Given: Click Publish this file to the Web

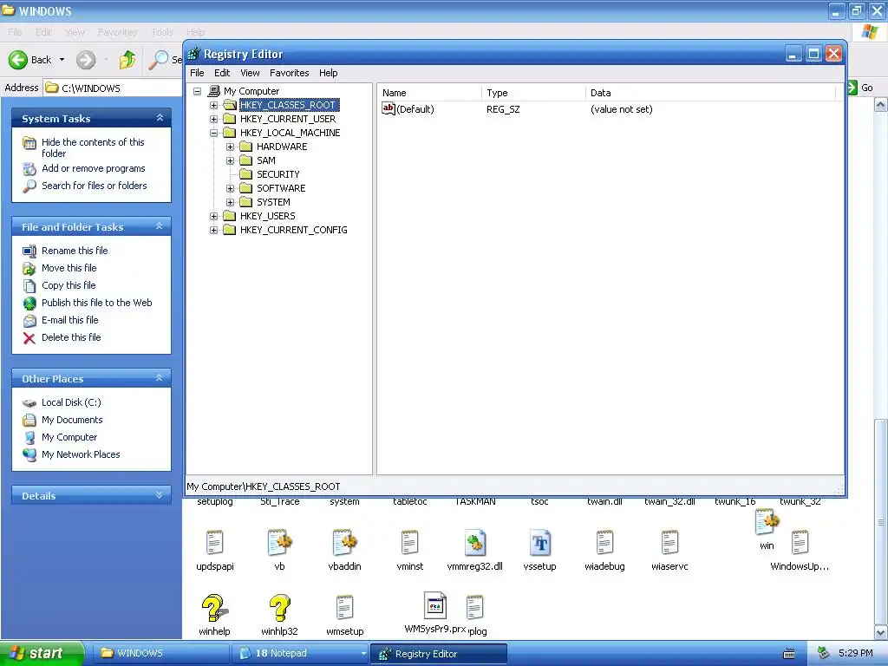Looking at the screenshot, I should [x=97, y=303].
